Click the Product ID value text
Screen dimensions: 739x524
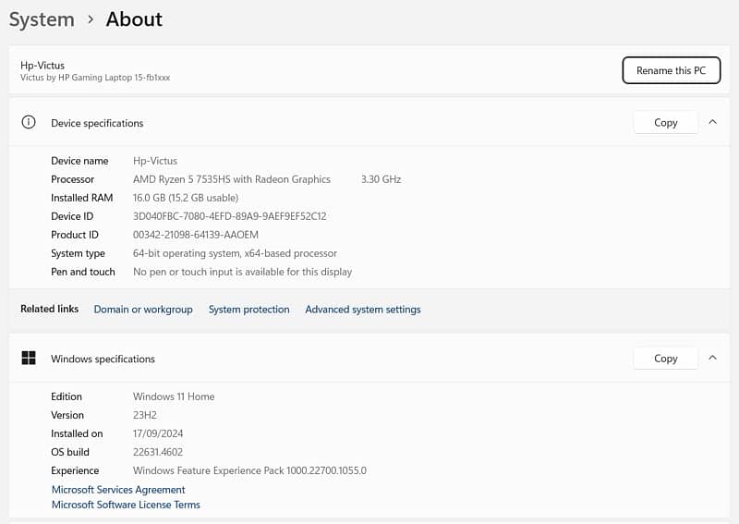coord(211,235)
